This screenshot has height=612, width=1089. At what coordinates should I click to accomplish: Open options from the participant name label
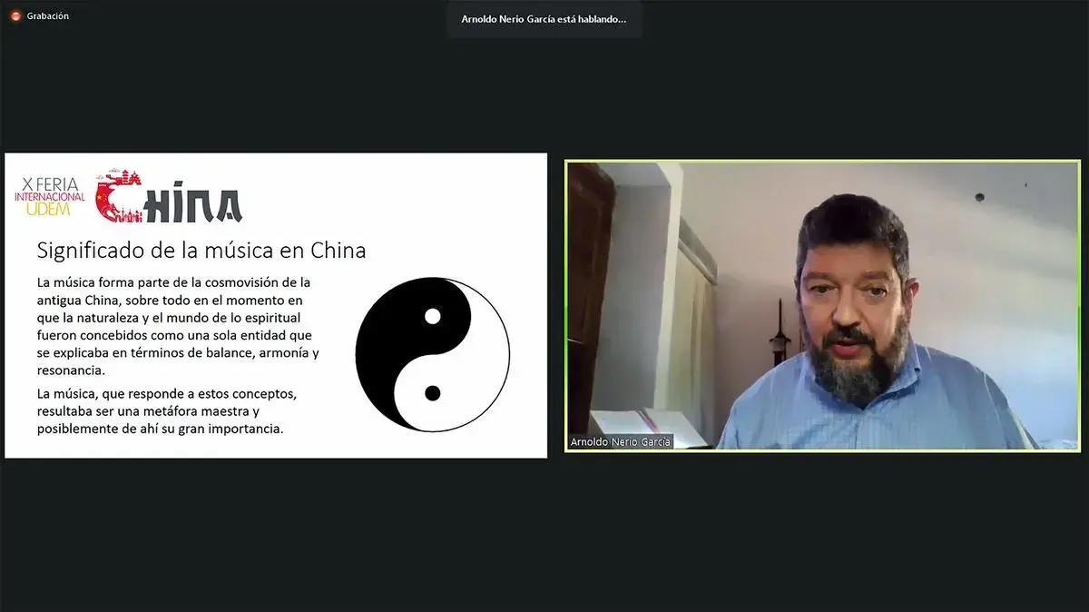pyautogui.click(x=620, y=441)
